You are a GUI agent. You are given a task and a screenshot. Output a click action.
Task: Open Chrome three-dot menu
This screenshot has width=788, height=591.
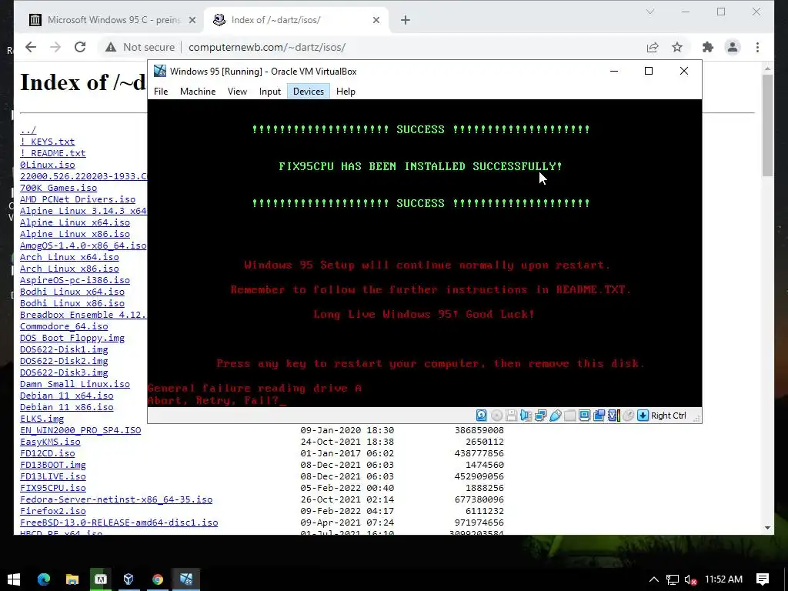pos(757,47)
